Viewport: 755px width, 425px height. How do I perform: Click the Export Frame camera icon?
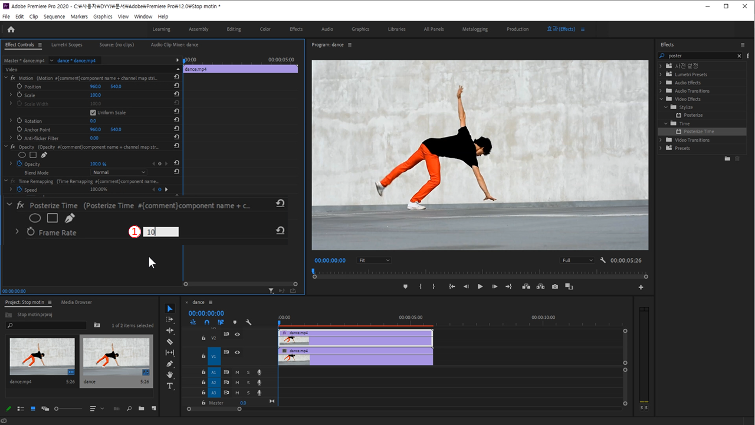click(555, 287)
